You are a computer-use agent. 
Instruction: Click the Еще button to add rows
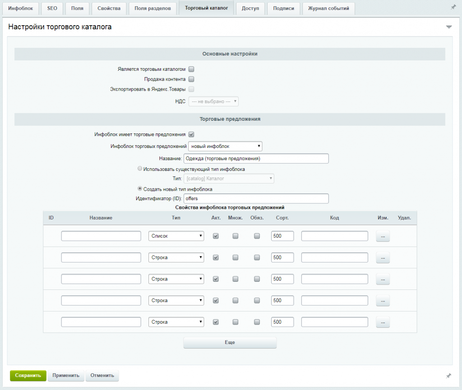(x=230, y=343)
